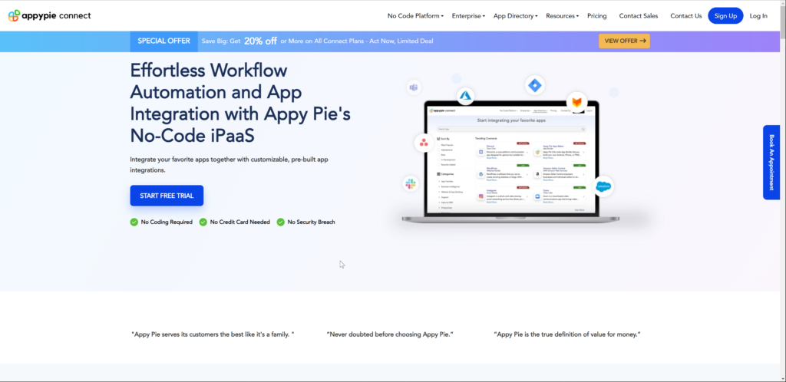
Task: Click the Appy Pie Connect logo
Action: pos(50,15)
